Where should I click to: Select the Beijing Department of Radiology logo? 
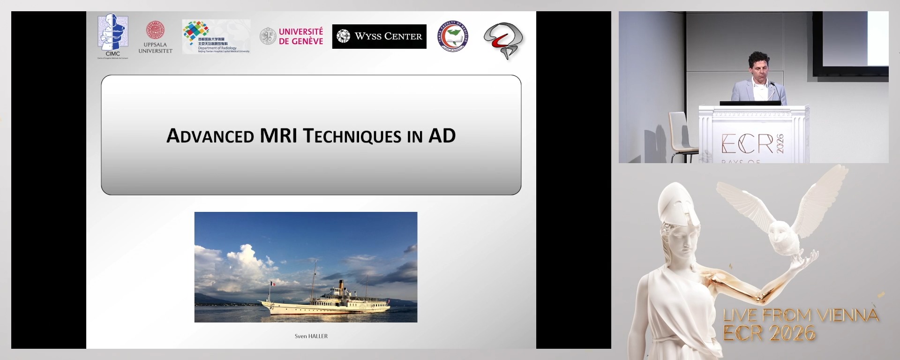click(x=216, y=37)
